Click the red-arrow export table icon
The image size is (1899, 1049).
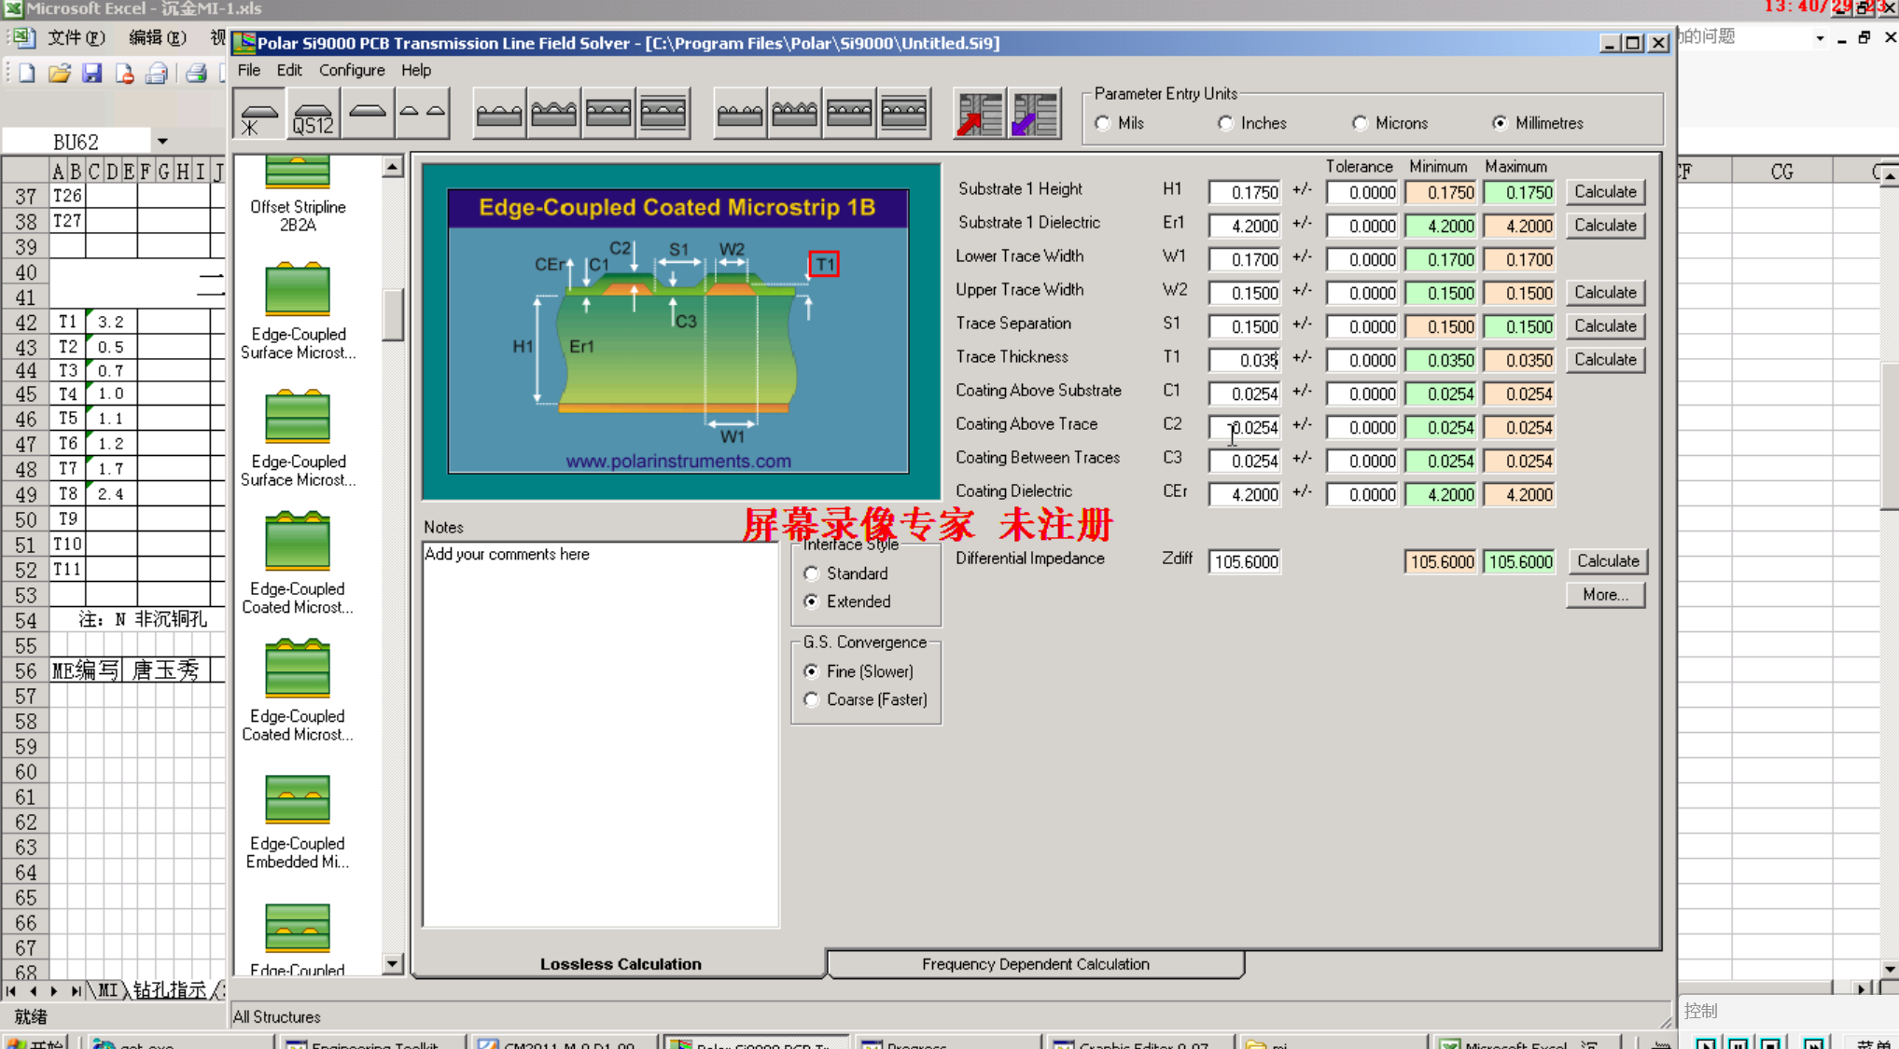tap(980, 115)
